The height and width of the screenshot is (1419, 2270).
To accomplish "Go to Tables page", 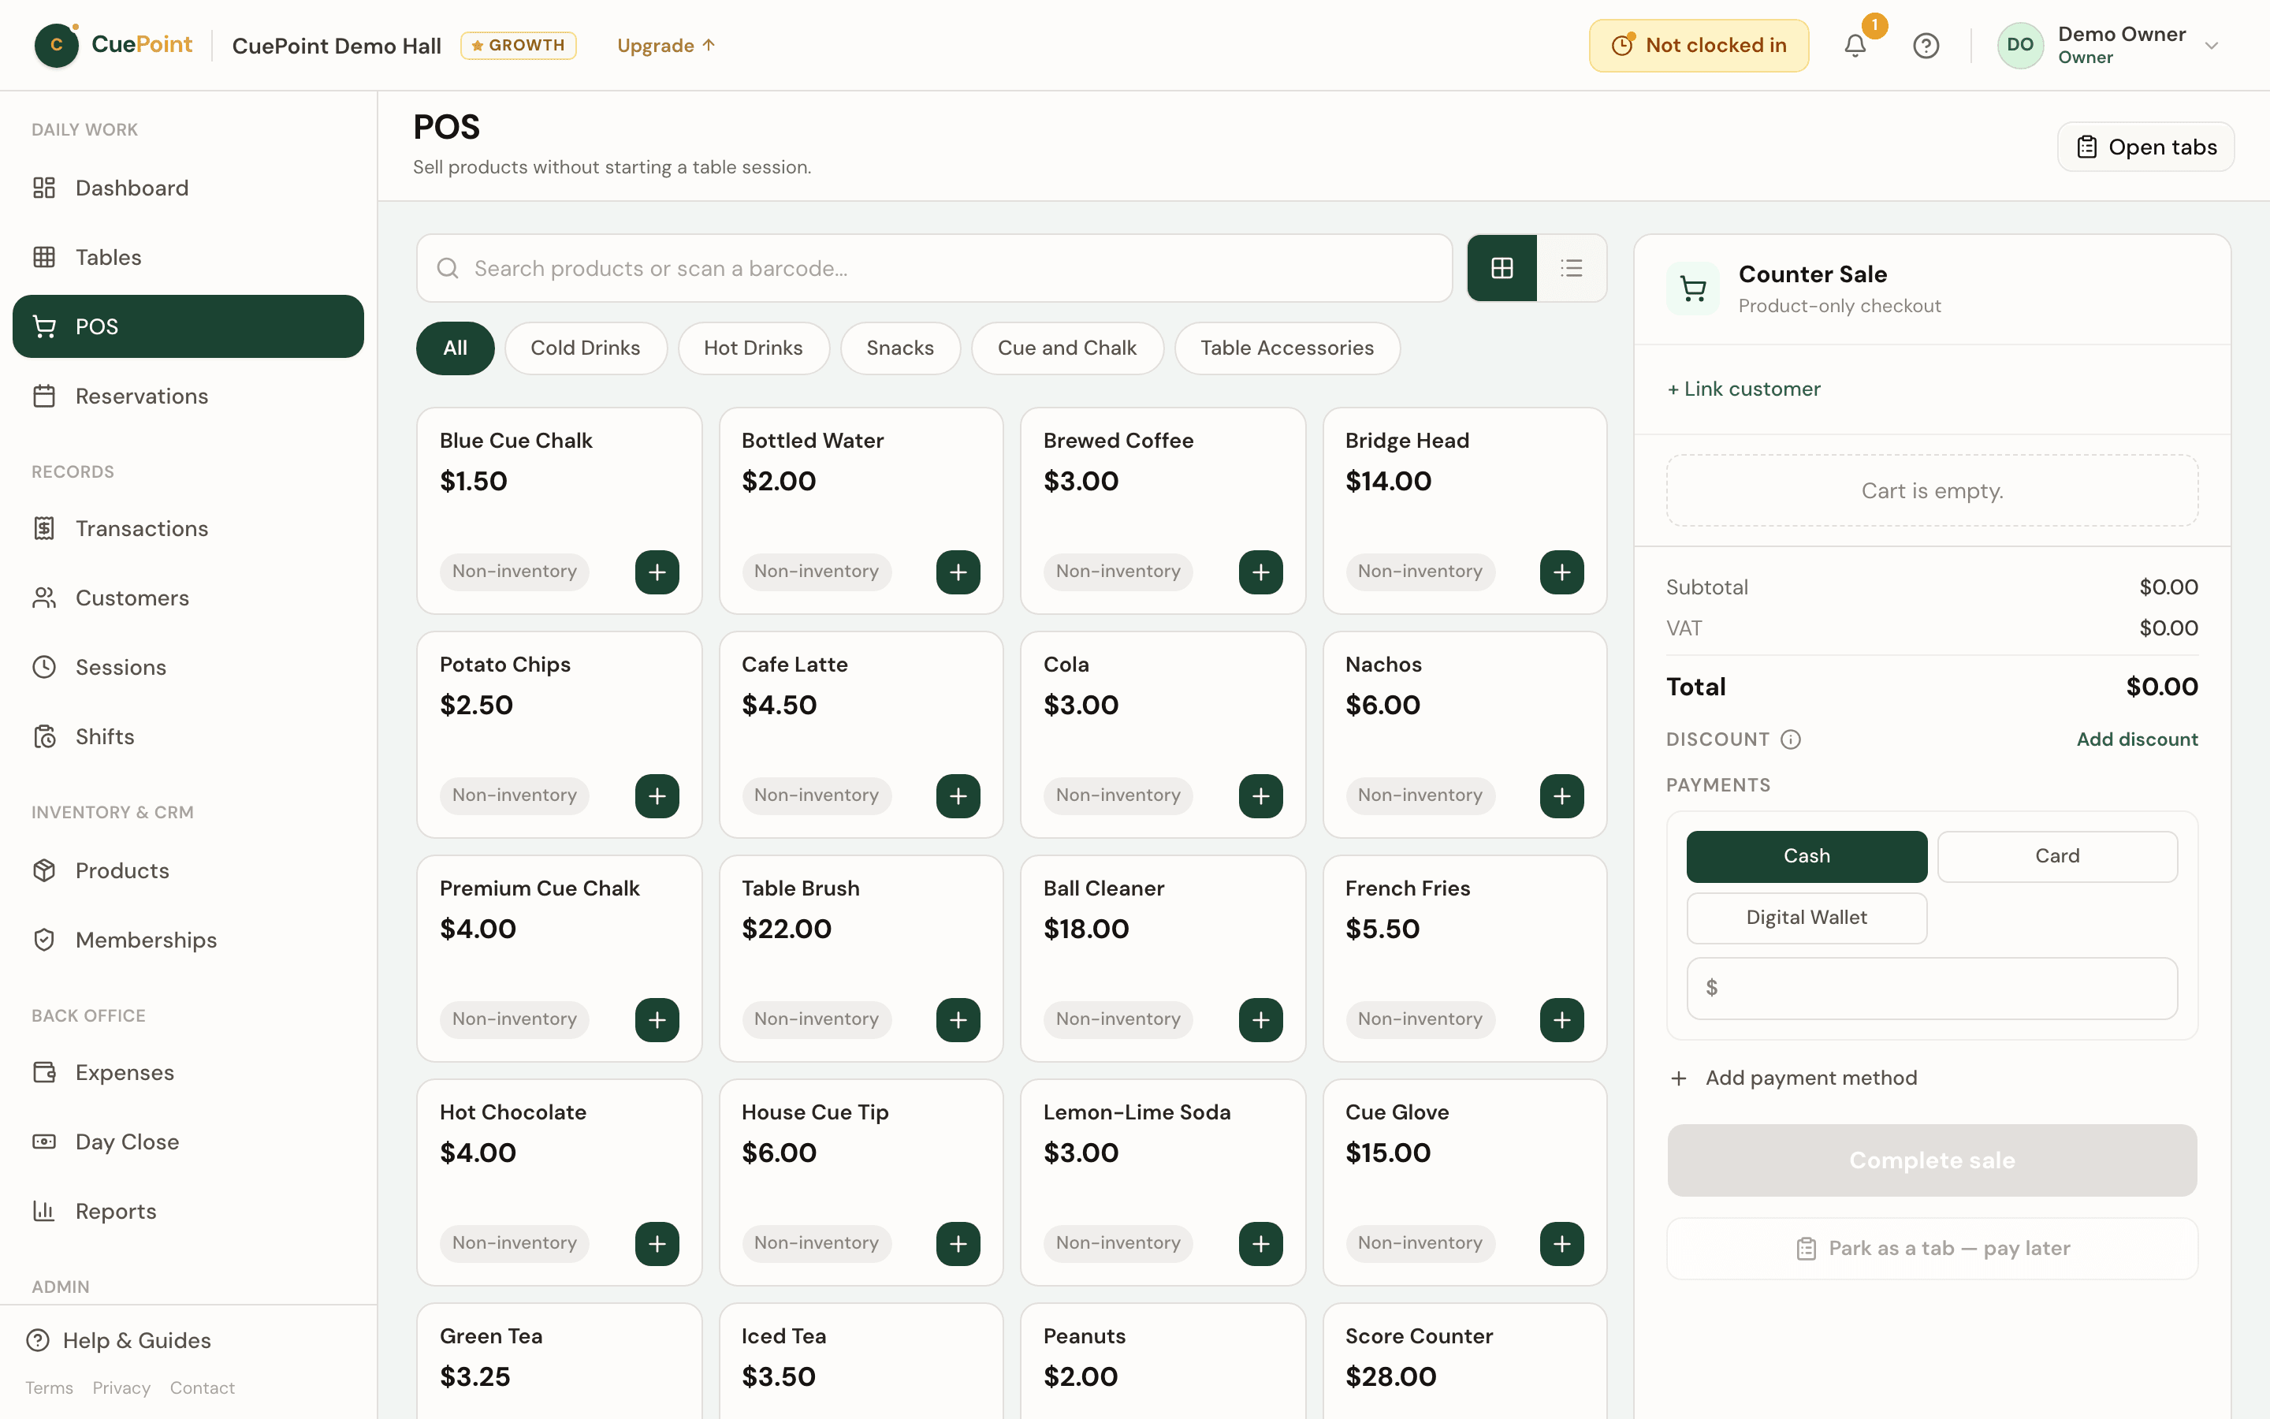I will tap(188, 257).
